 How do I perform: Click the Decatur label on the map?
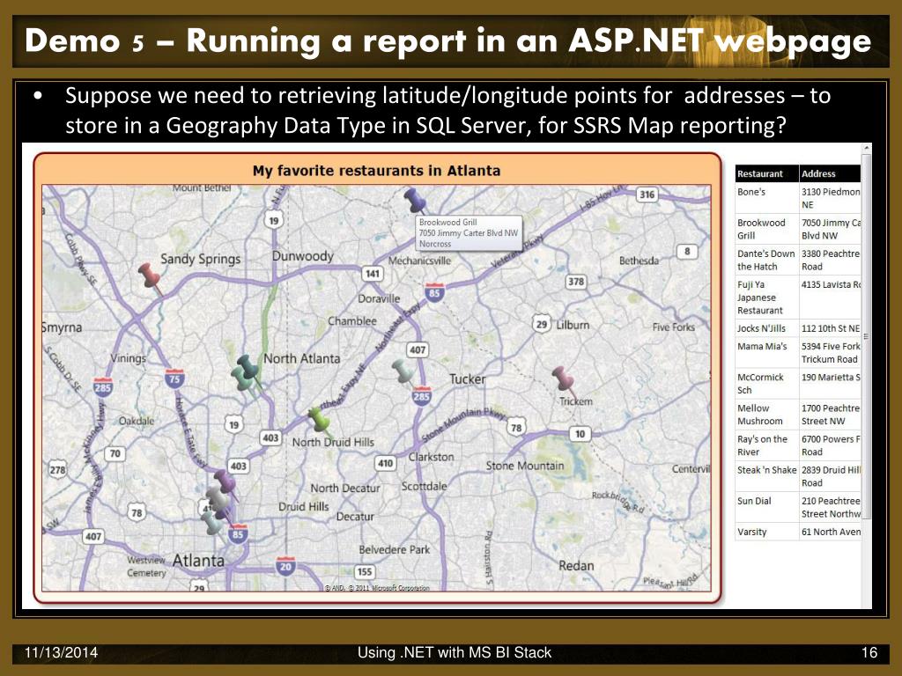pos(355,516)
